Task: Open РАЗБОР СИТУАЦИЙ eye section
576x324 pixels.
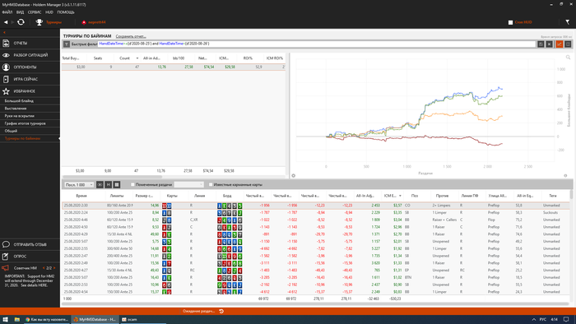Action: [30, 55]
